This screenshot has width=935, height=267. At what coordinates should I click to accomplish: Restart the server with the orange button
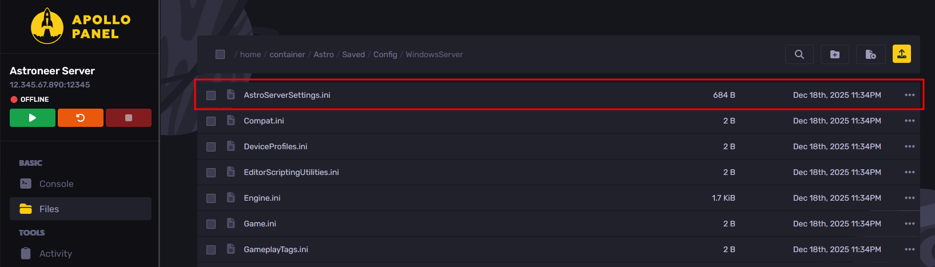click(x=81, y=118)
